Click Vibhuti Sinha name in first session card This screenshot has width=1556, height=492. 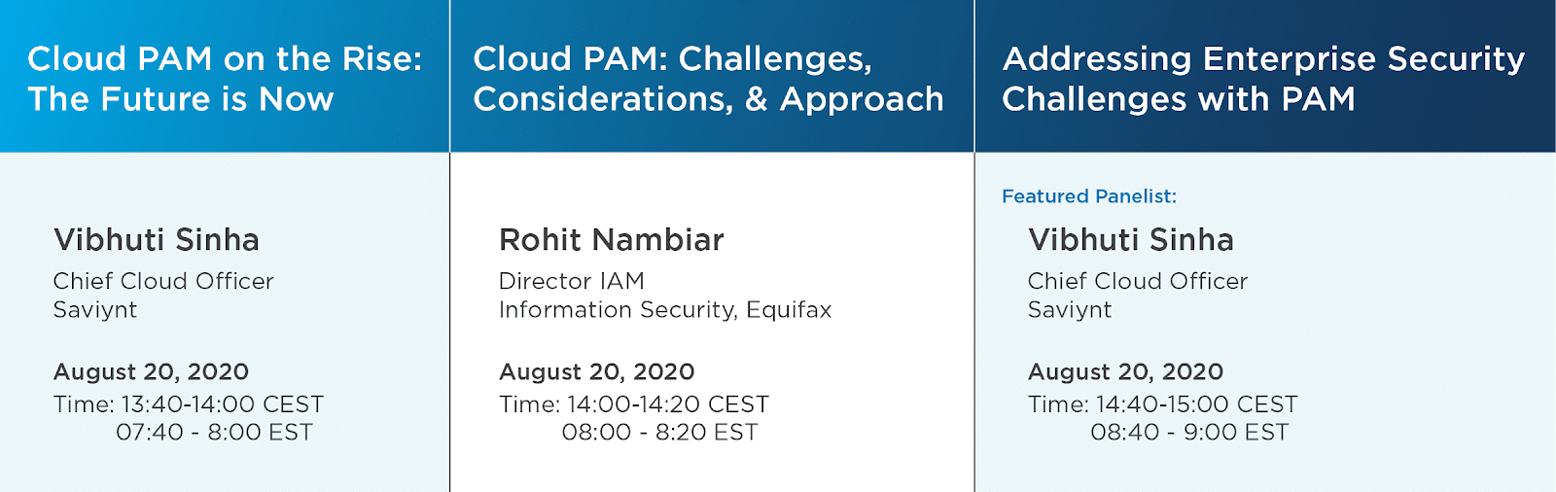coord(157,239)
